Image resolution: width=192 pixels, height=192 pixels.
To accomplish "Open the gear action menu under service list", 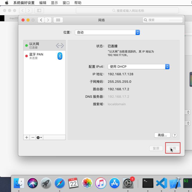I will tap(39, 137).
